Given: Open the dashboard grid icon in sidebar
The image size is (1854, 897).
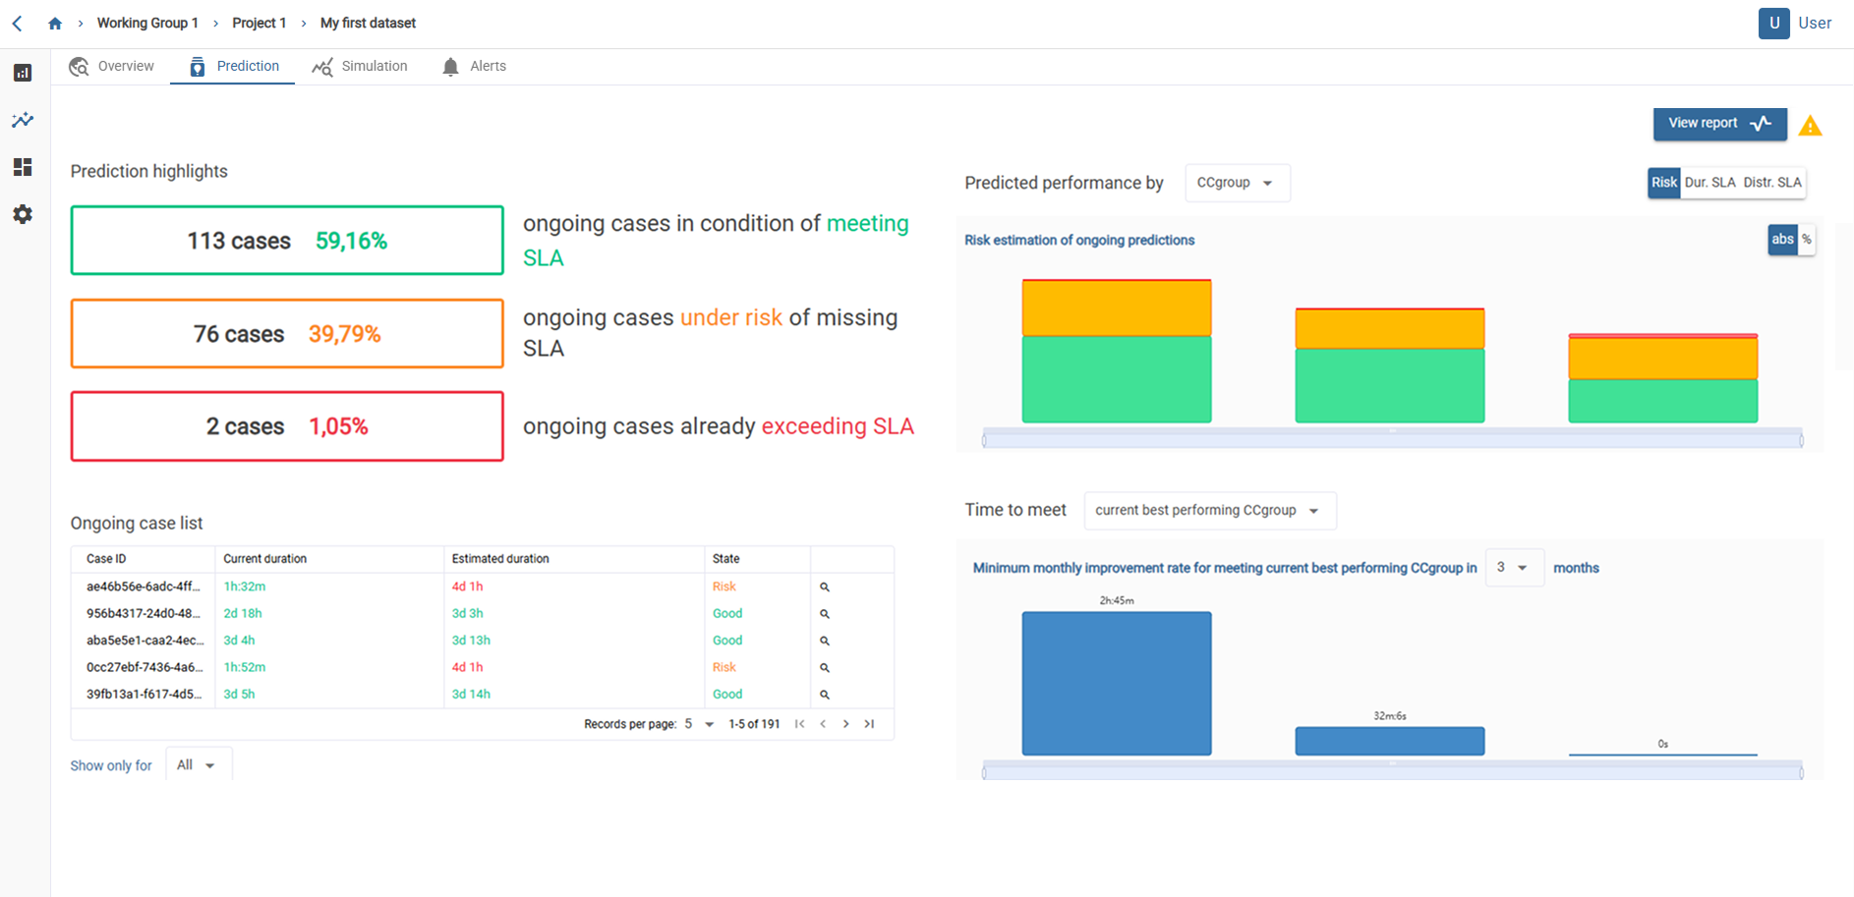Looking at the screenshot, I should click(x=23, y=167).
